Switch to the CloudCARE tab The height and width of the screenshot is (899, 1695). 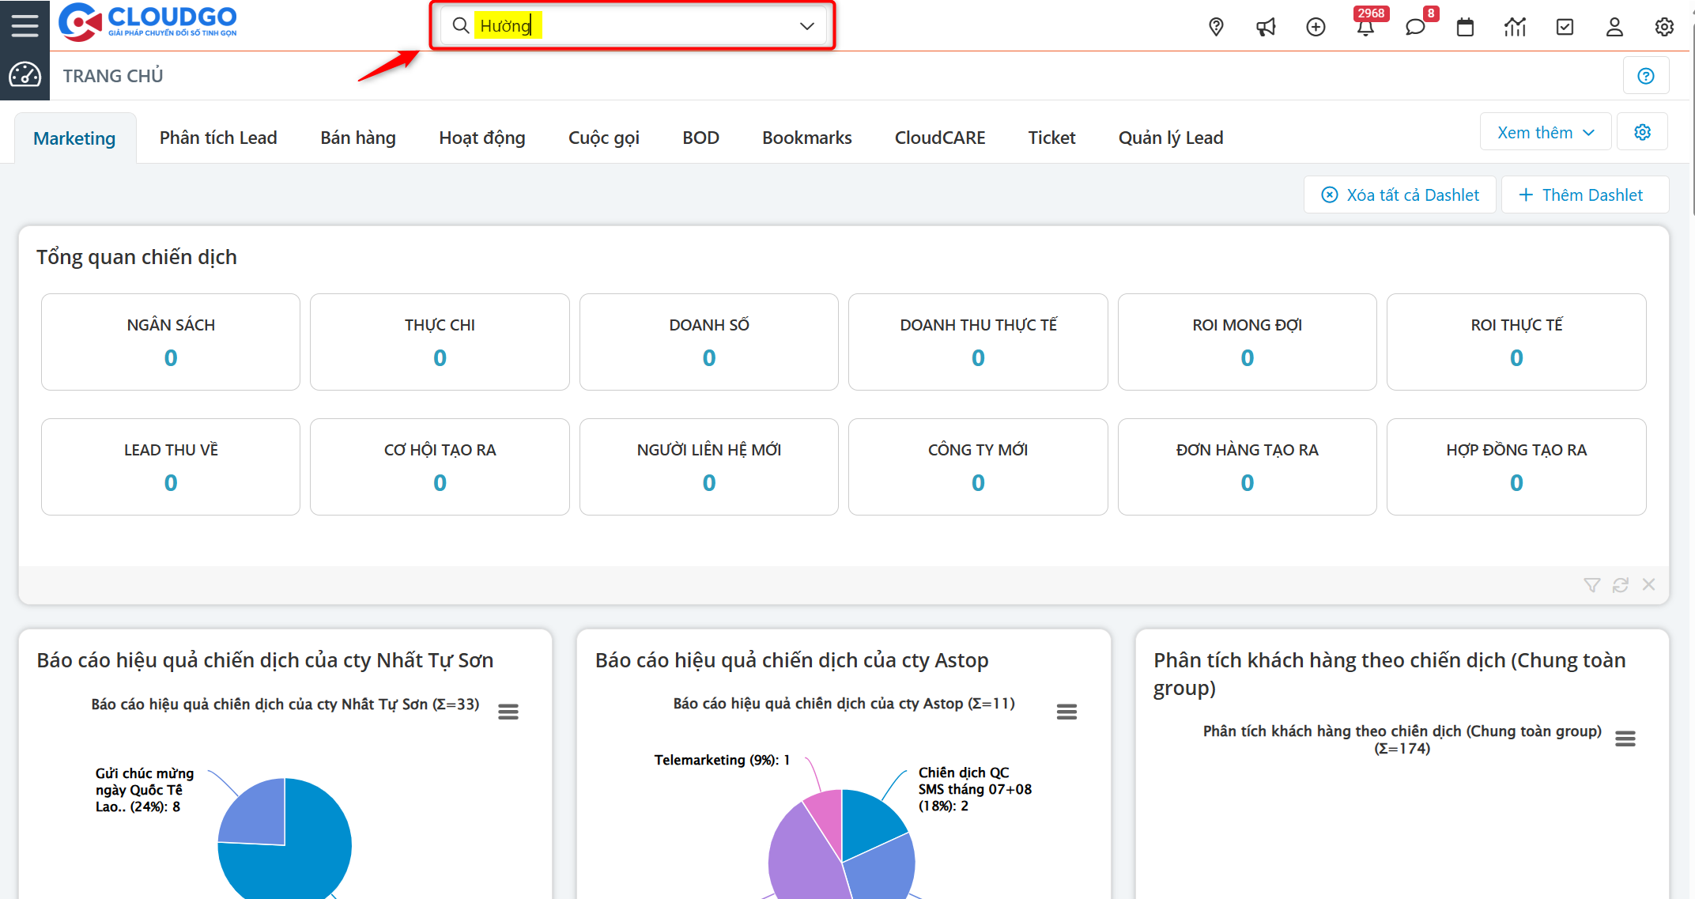point(939,138)
